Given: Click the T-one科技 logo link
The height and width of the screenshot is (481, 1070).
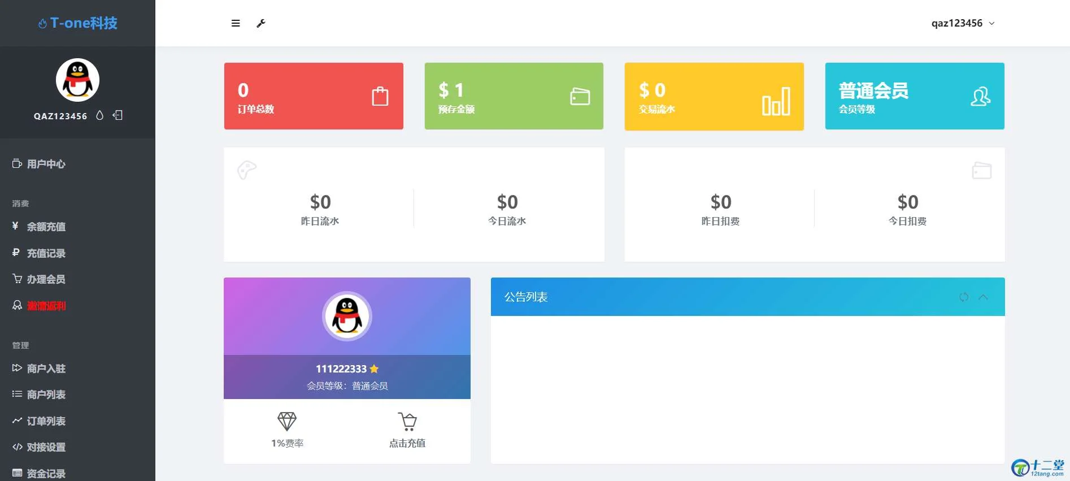Looking at the screenshot, I should [x=78, y=23].
